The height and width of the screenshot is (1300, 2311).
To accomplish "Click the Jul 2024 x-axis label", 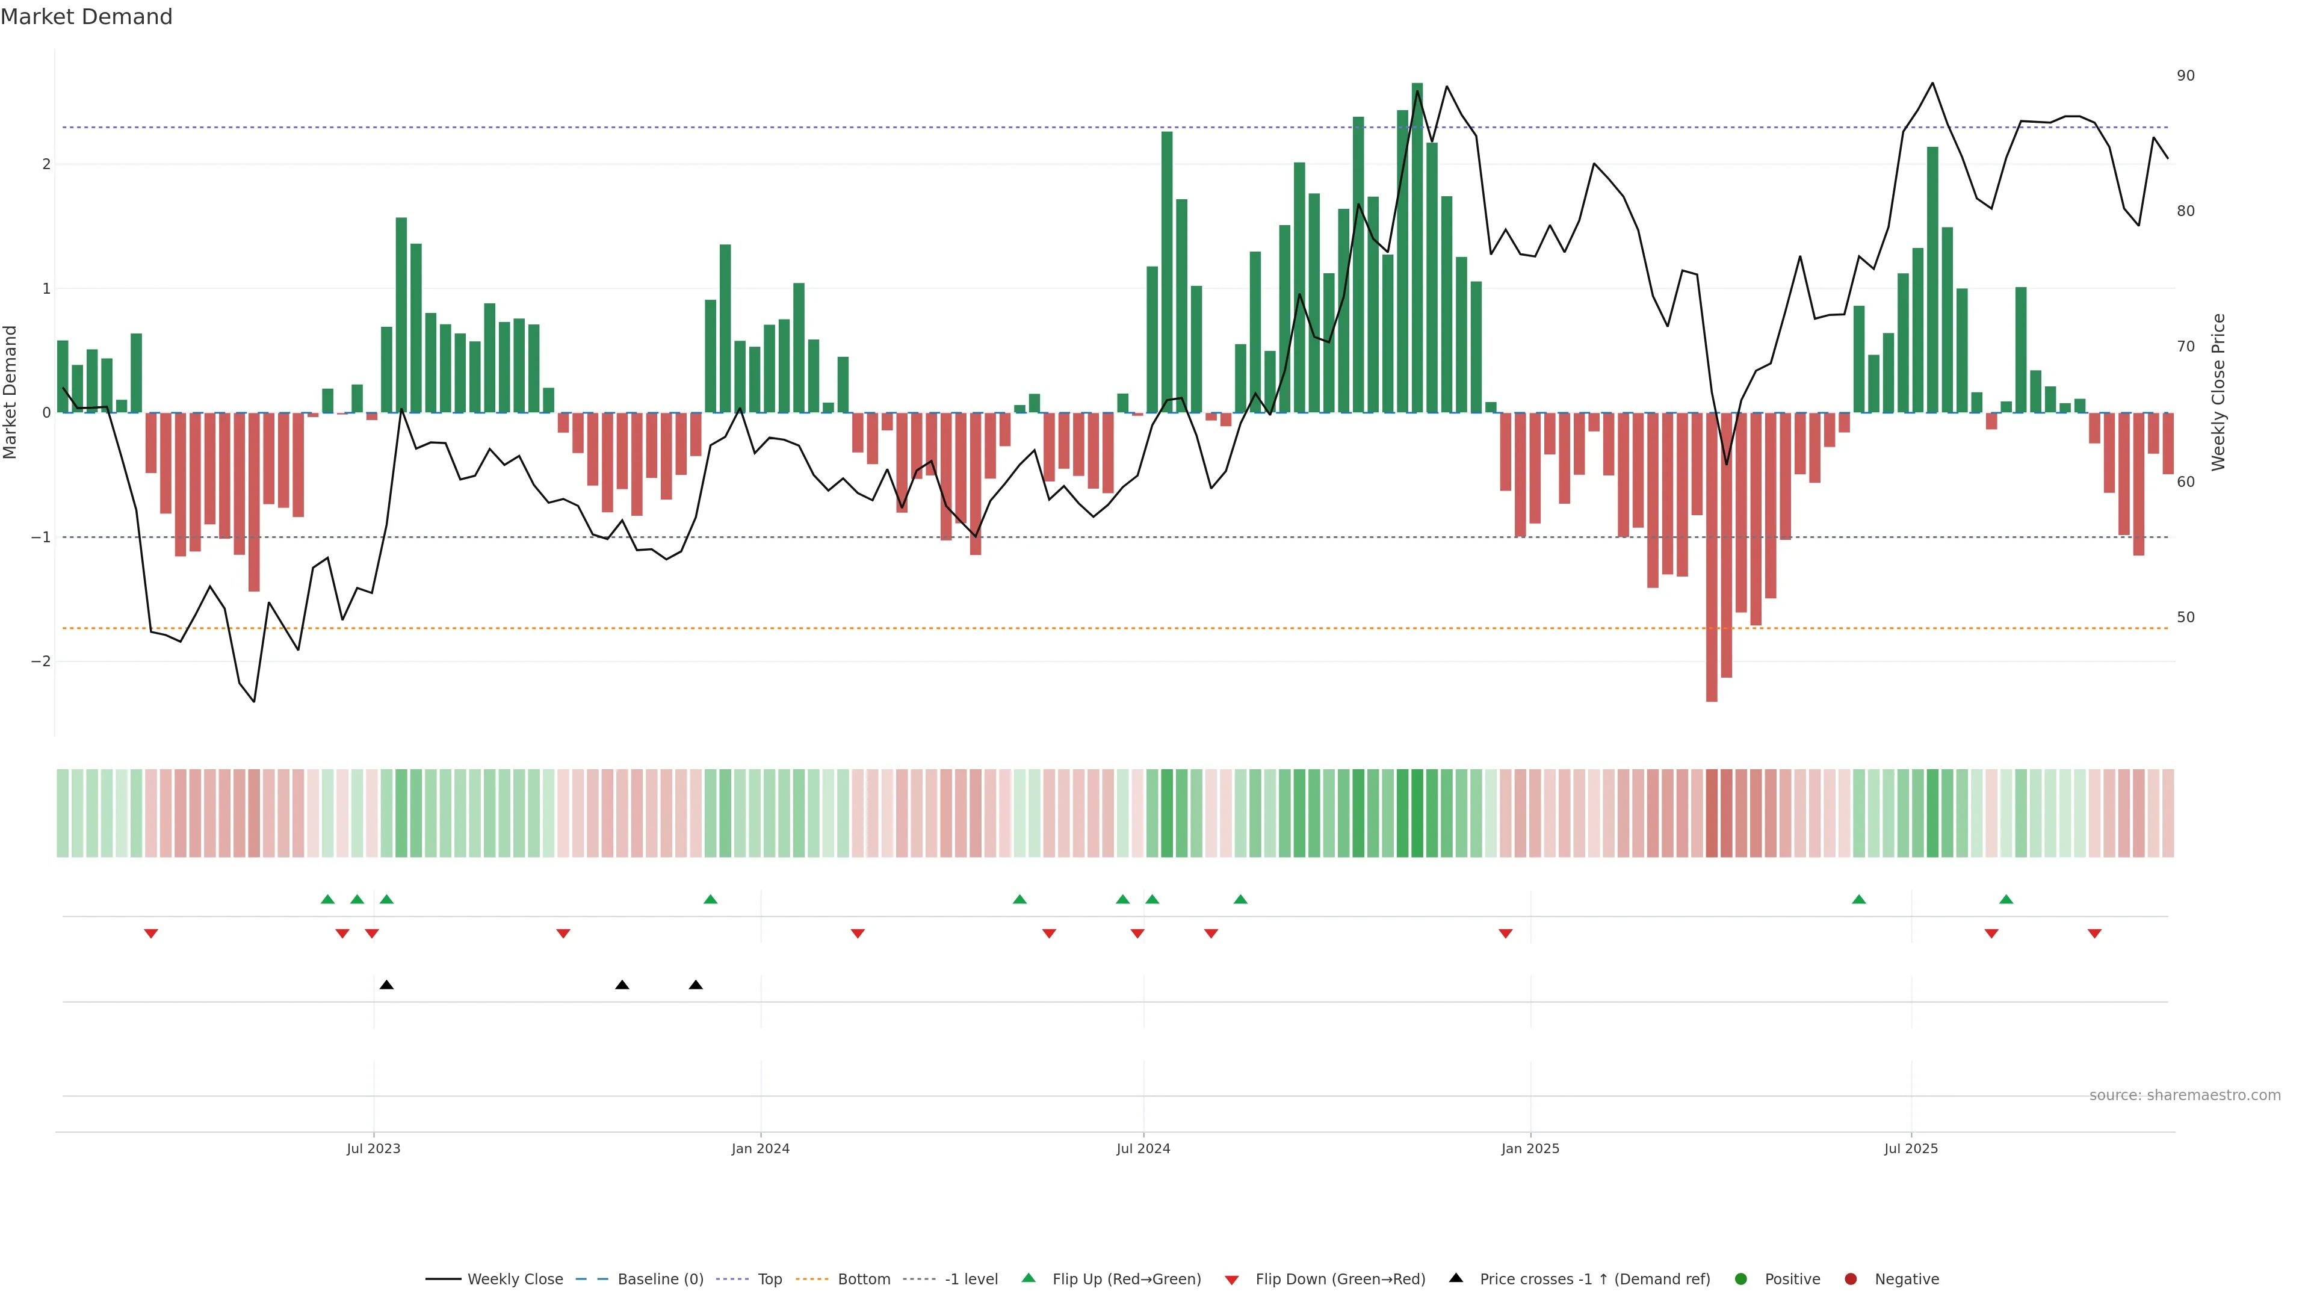I will pos(1143,1148).
